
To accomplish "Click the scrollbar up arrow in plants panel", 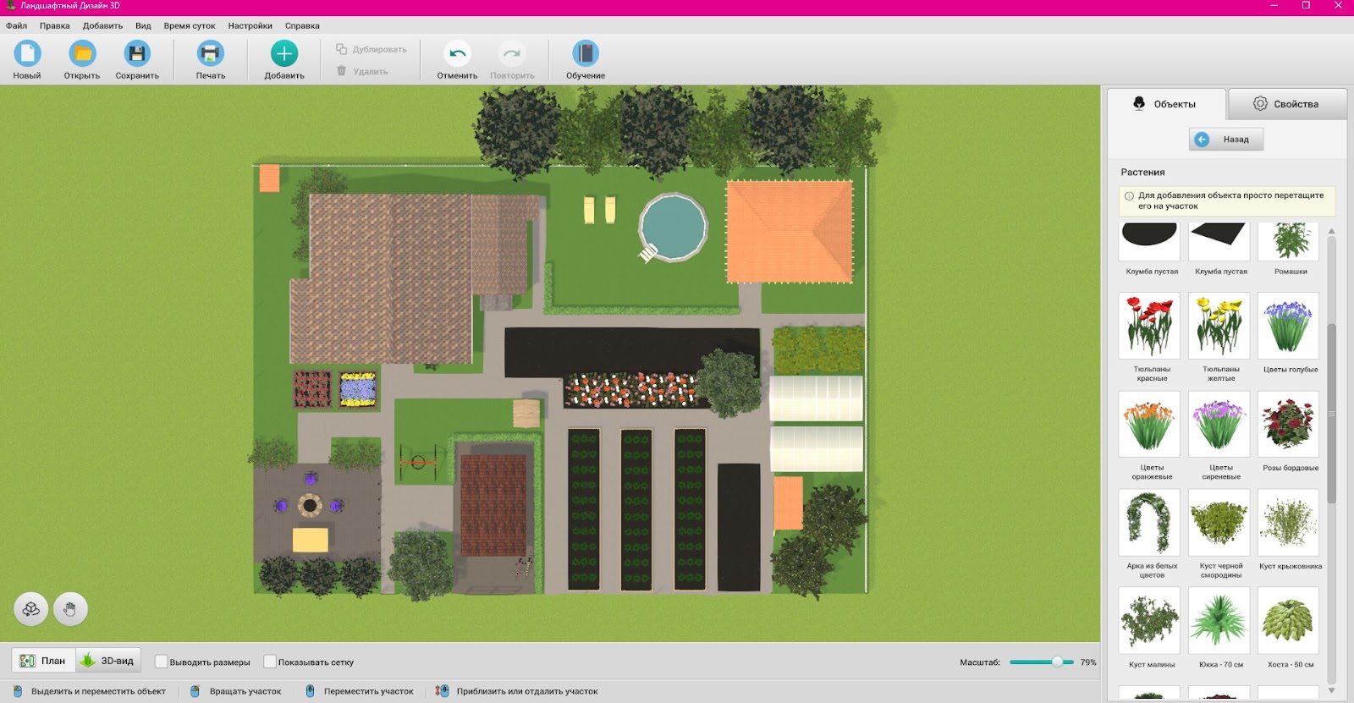I will [1331, 230].
